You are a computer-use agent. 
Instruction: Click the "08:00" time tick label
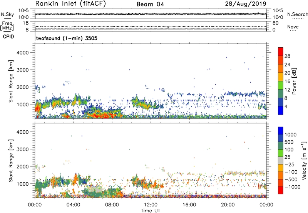(112, 205)
